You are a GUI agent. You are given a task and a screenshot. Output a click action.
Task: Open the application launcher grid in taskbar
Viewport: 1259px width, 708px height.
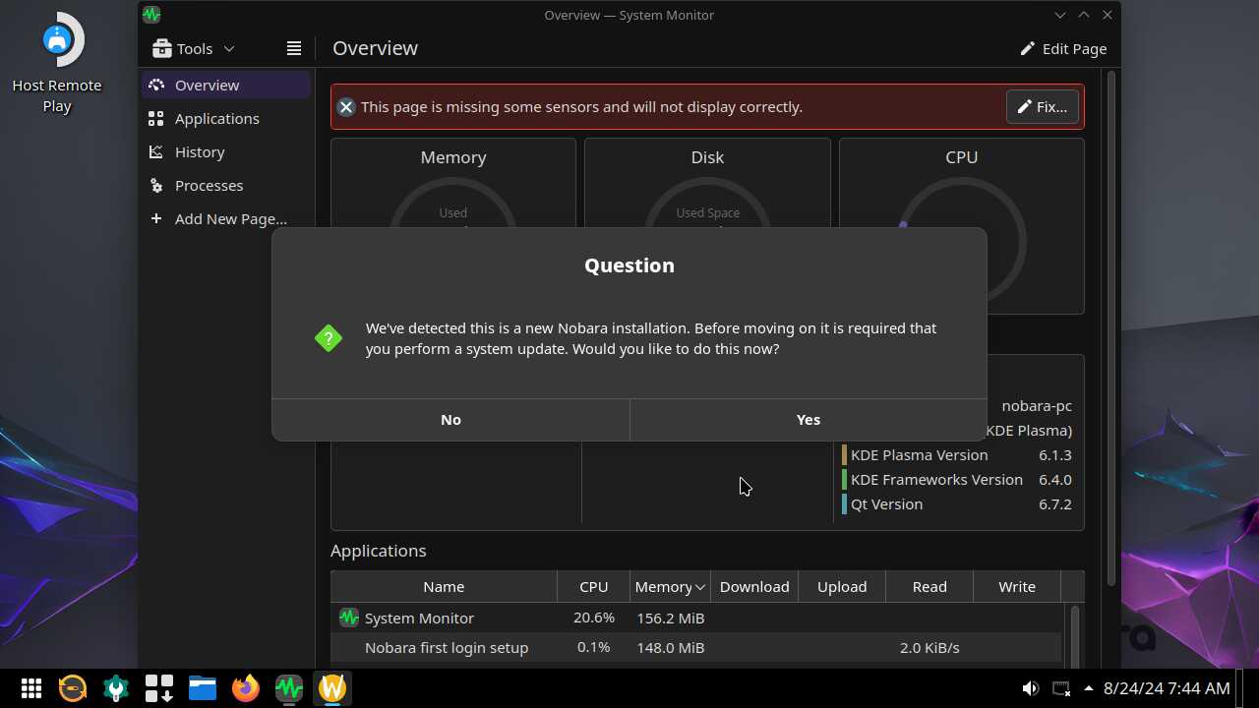[x=31, y=688]
